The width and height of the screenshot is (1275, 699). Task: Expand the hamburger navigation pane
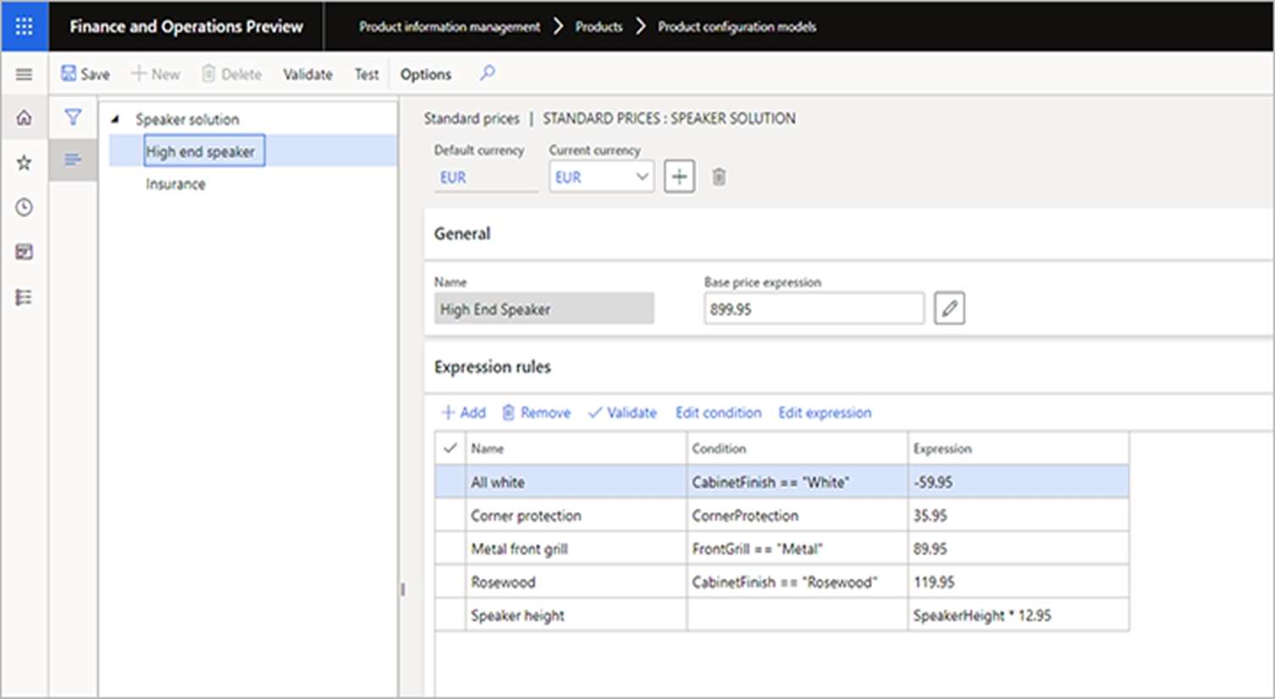click(24, 74)
